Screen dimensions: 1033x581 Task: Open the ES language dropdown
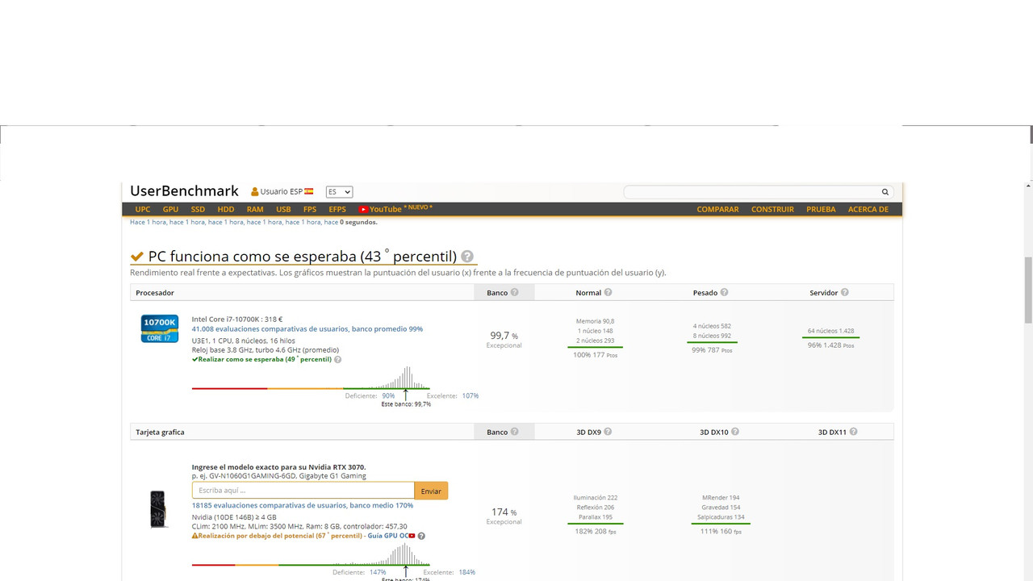click(x=339, y=192)
